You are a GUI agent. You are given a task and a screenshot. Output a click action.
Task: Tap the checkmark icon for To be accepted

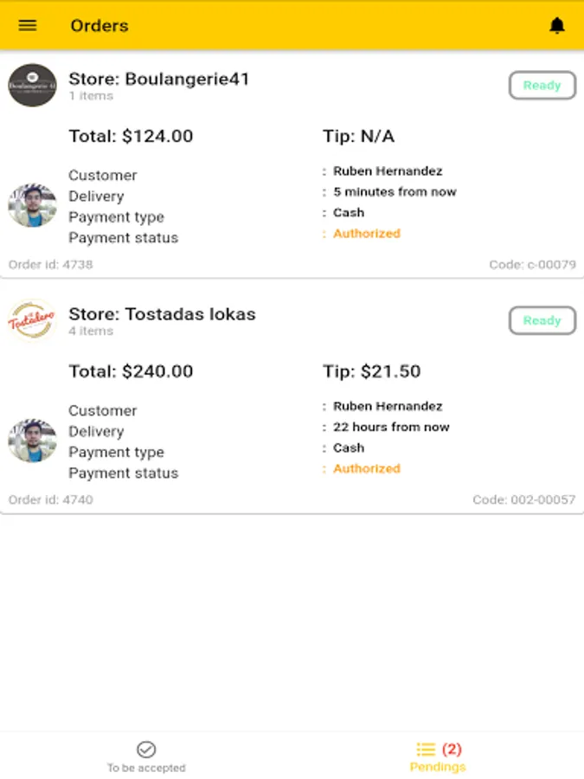tap(146, 750)
